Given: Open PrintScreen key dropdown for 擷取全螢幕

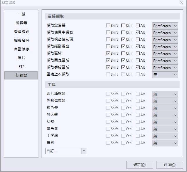Looking at the screenshot, I should (165, 26).
